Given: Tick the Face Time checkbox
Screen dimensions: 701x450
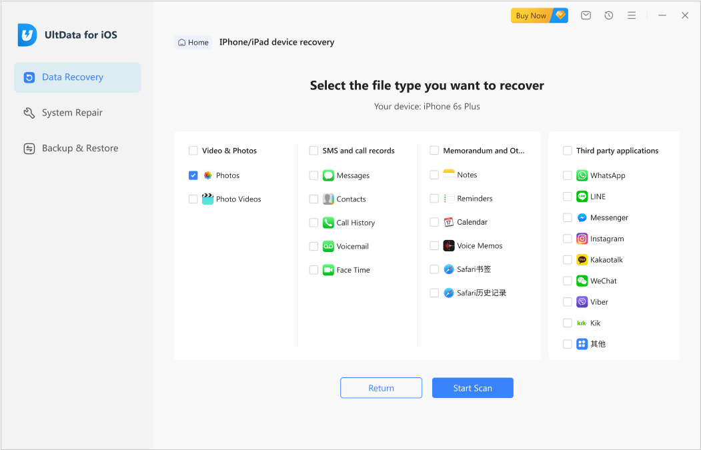Looking at the screenshot, I should coord(314,270).
